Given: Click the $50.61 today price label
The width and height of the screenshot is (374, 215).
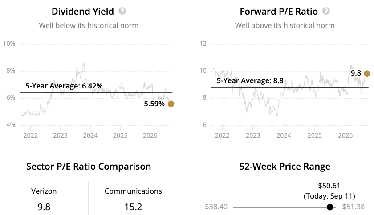Looking at the screenshot, I should (329, 186).
